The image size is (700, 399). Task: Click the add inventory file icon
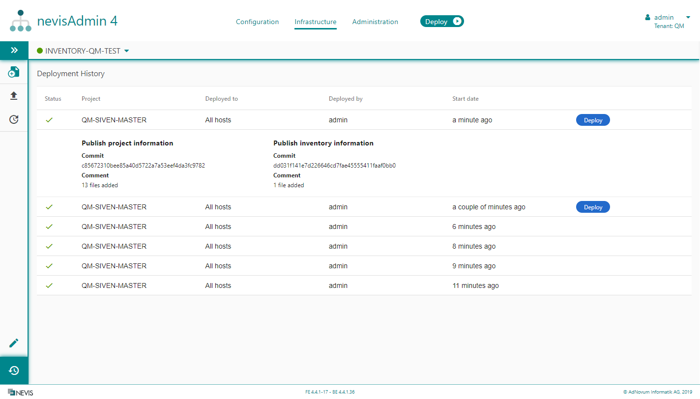(14, 72)
